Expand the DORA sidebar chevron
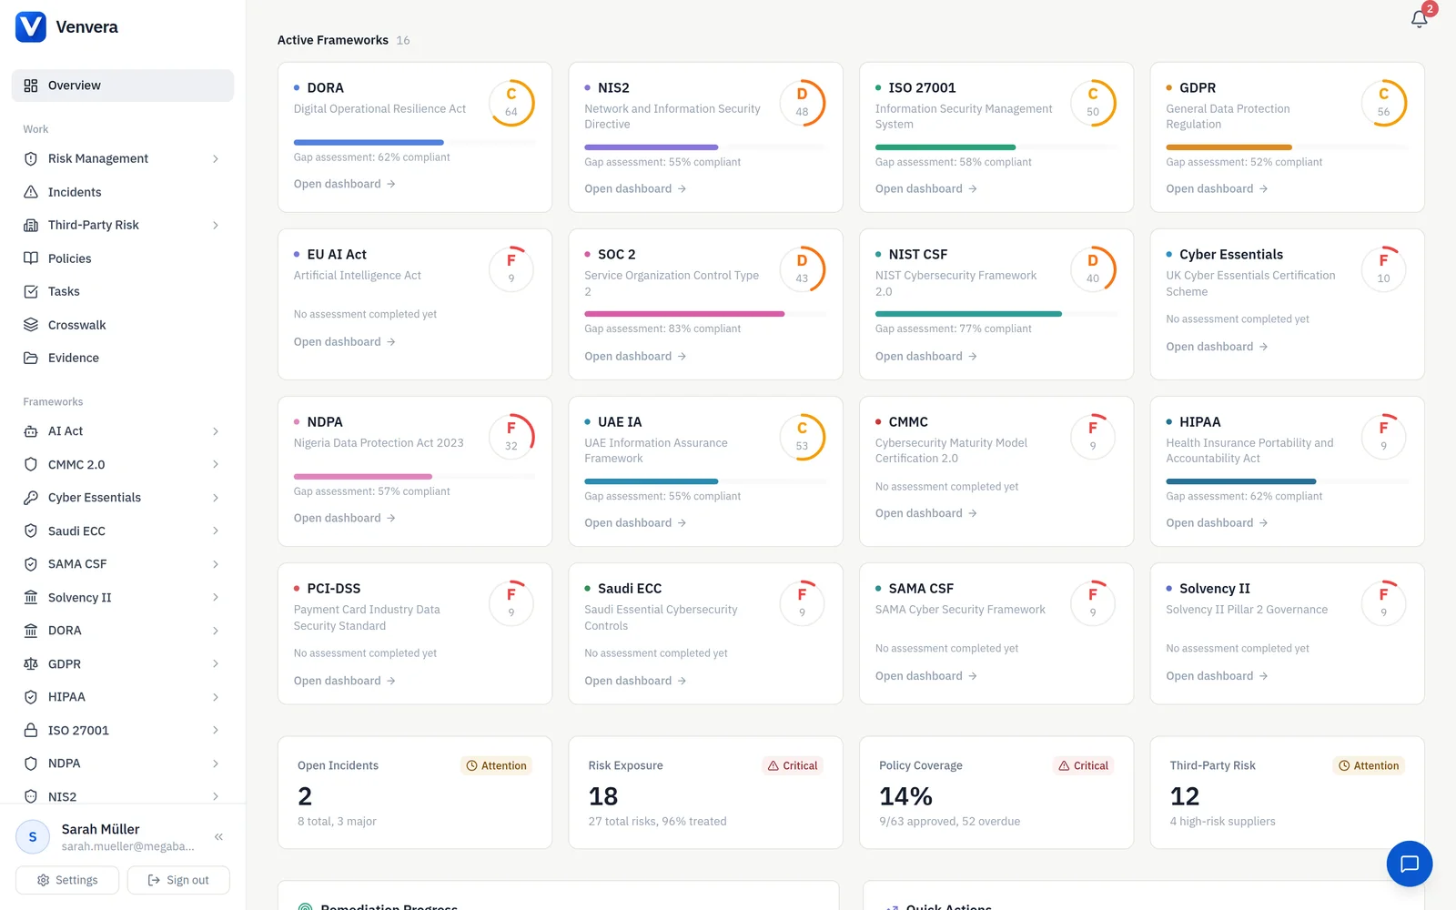1456x910 pixels. click(x=216, y=631)
